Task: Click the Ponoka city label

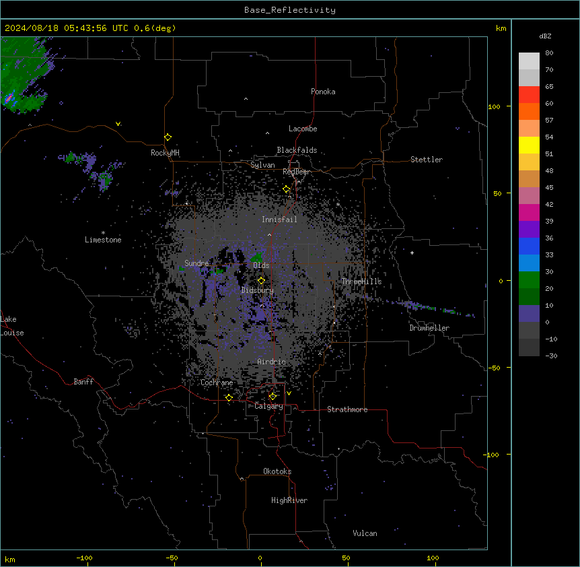Action: click(x=323, y=92)
